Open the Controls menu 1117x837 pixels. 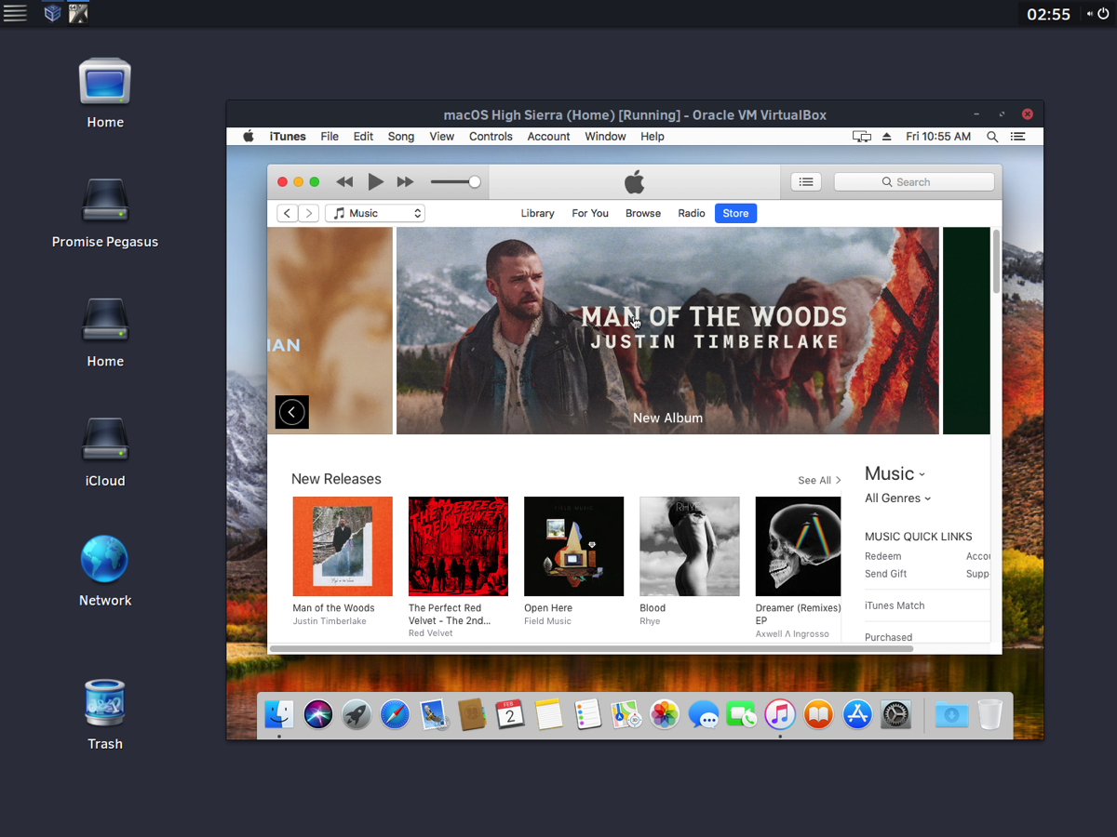coord(491,137)
